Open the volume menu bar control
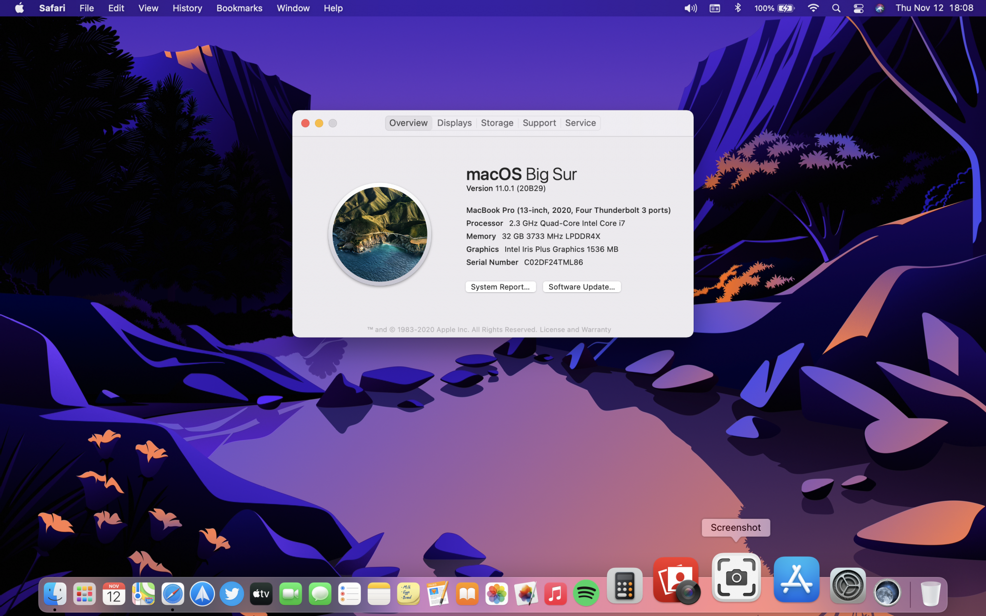This screenshot has width=986, height=616. [x=691, y=8]
